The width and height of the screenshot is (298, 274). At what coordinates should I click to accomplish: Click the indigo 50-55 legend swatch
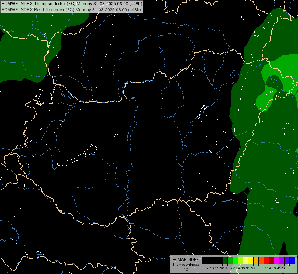tap(287, 260)
